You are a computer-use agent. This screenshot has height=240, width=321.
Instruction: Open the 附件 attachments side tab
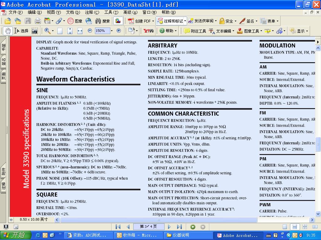click(x=3, y=172)
